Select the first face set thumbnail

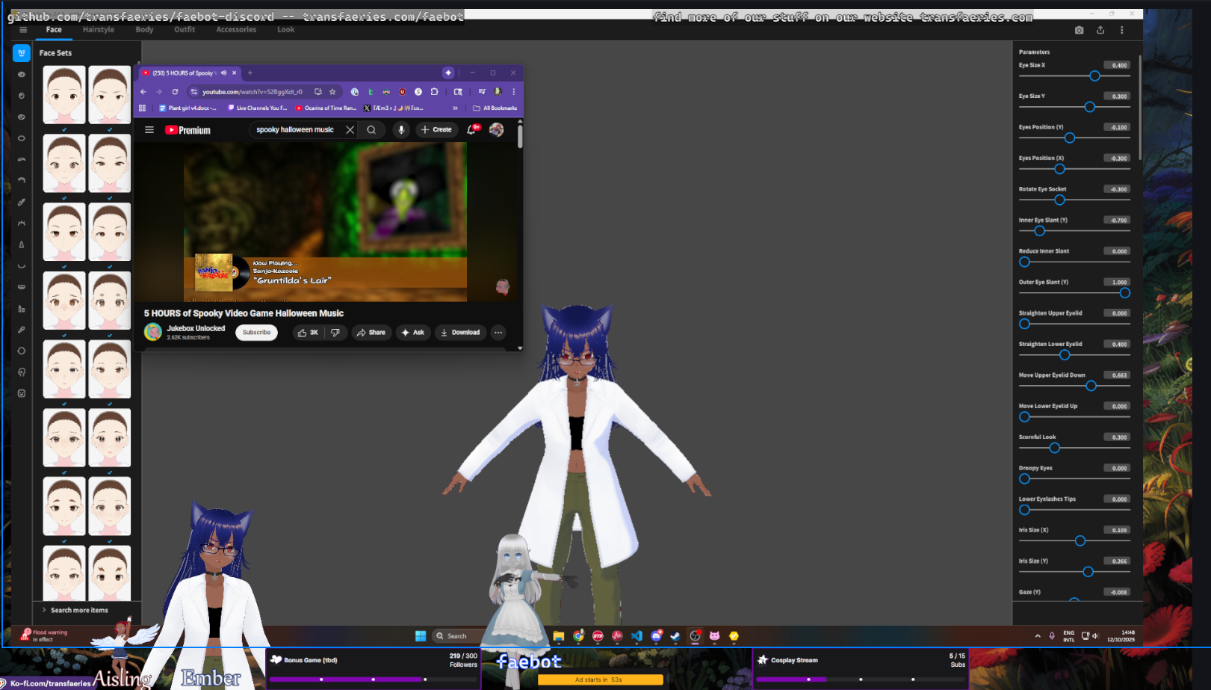(x=64, y=95)
